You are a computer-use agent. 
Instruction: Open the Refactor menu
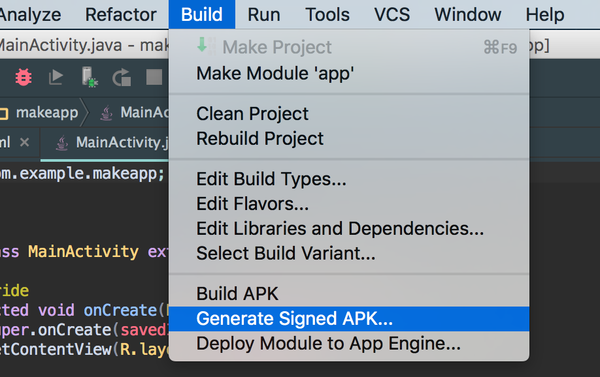click(x=121, y=14)
